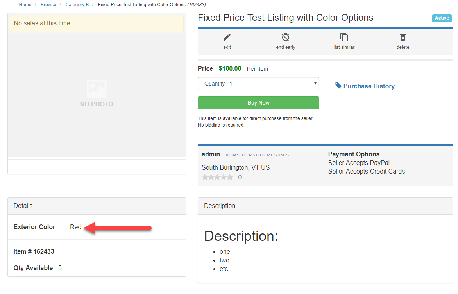The height and width of the screenshot is (294, 458).
Task: Click the 'No sales at this time.' notice
Action: point(97,23)
